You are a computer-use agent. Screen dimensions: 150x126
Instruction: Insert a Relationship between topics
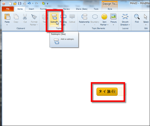click(x=84, y=19)
